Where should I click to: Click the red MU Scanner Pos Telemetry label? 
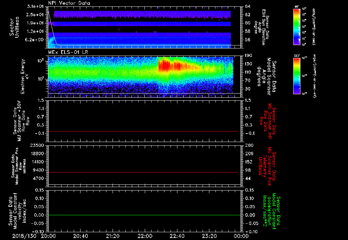click(x=267, y=166)
